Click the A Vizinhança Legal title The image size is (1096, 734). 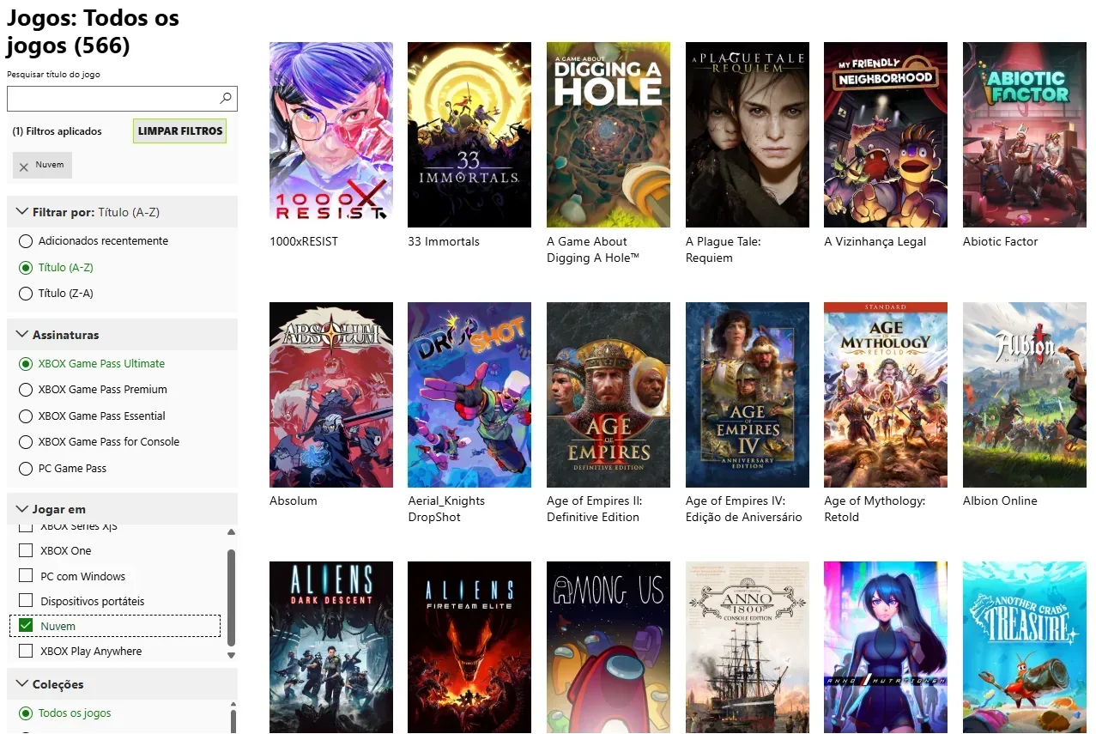coord(875,242)
